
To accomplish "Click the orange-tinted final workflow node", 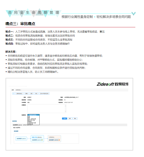I will (54, 139).
